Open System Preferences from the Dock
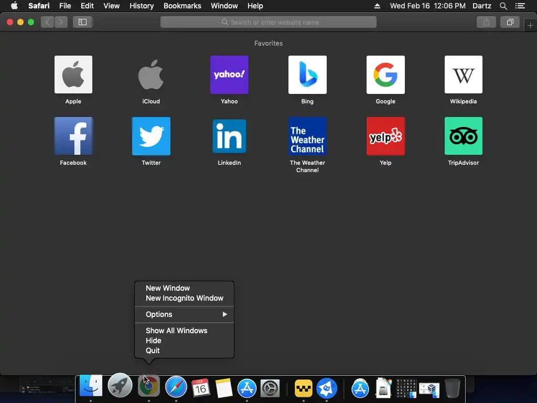 (x=270, y=388)
